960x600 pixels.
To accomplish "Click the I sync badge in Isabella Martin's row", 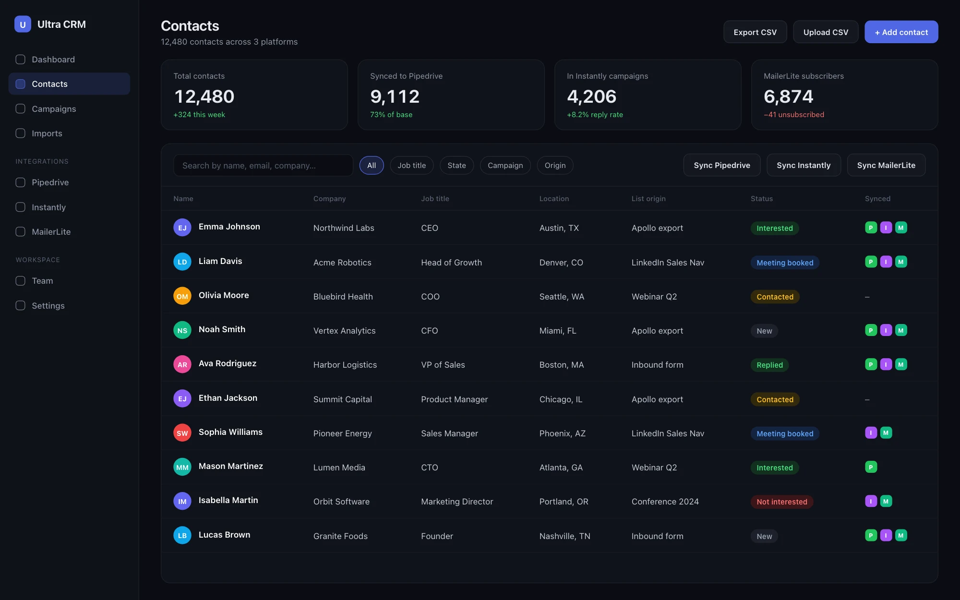I will [x=871, y=501].
